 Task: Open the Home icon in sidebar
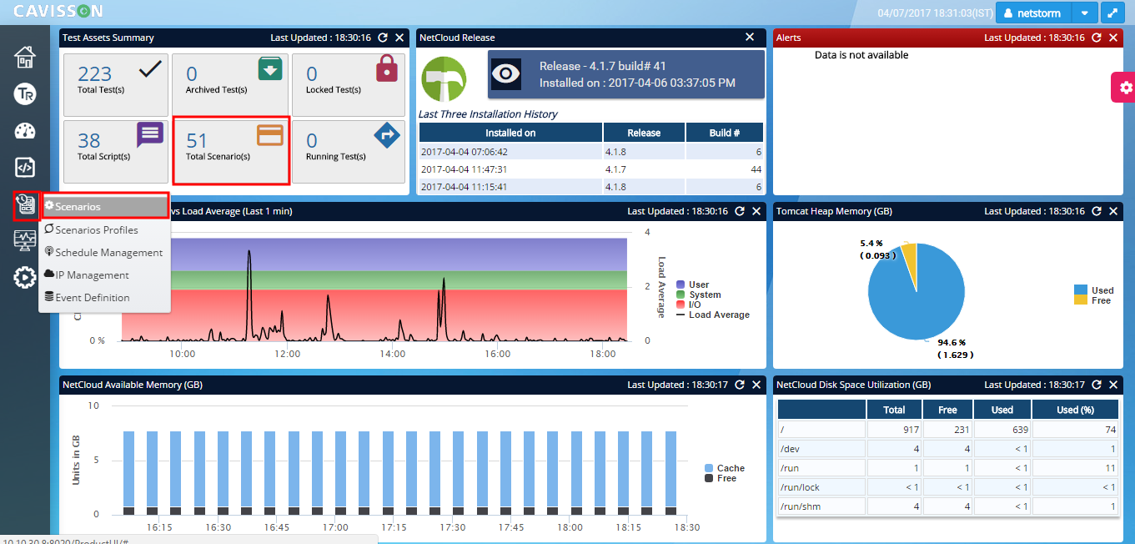click(25, 57)
